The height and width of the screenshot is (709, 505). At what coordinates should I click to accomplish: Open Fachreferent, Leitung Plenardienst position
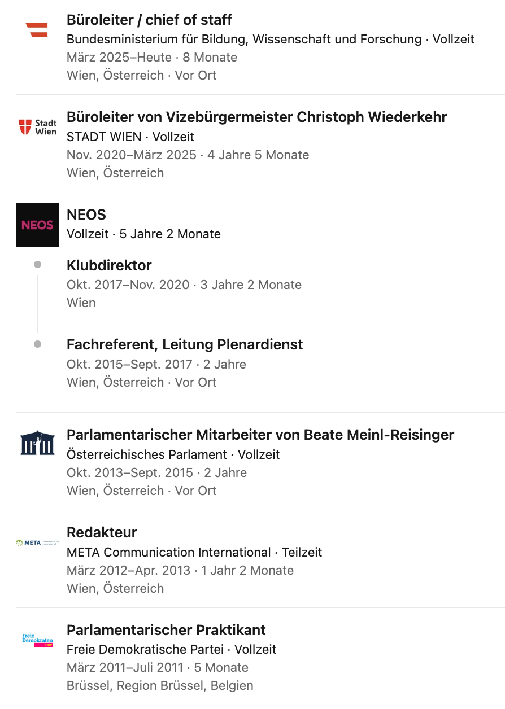pos(185,344)
